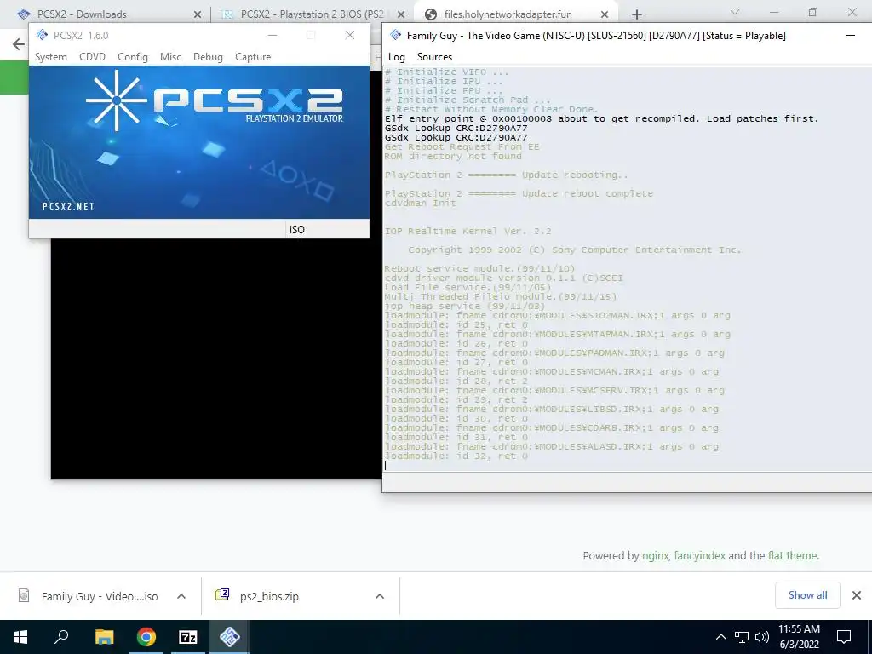
Task: Click the black game render window
Action: pyautogui.click(x=215, y=359)
